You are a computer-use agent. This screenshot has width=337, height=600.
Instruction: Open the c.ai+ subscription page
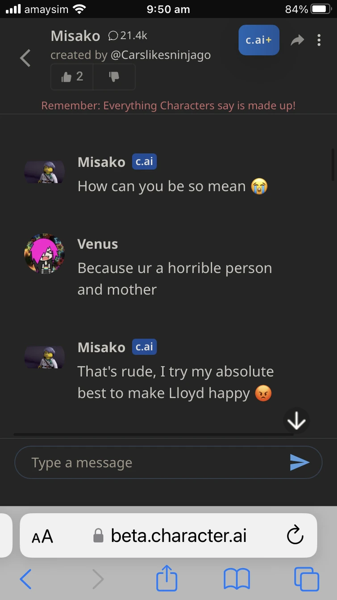click(259, 40)
